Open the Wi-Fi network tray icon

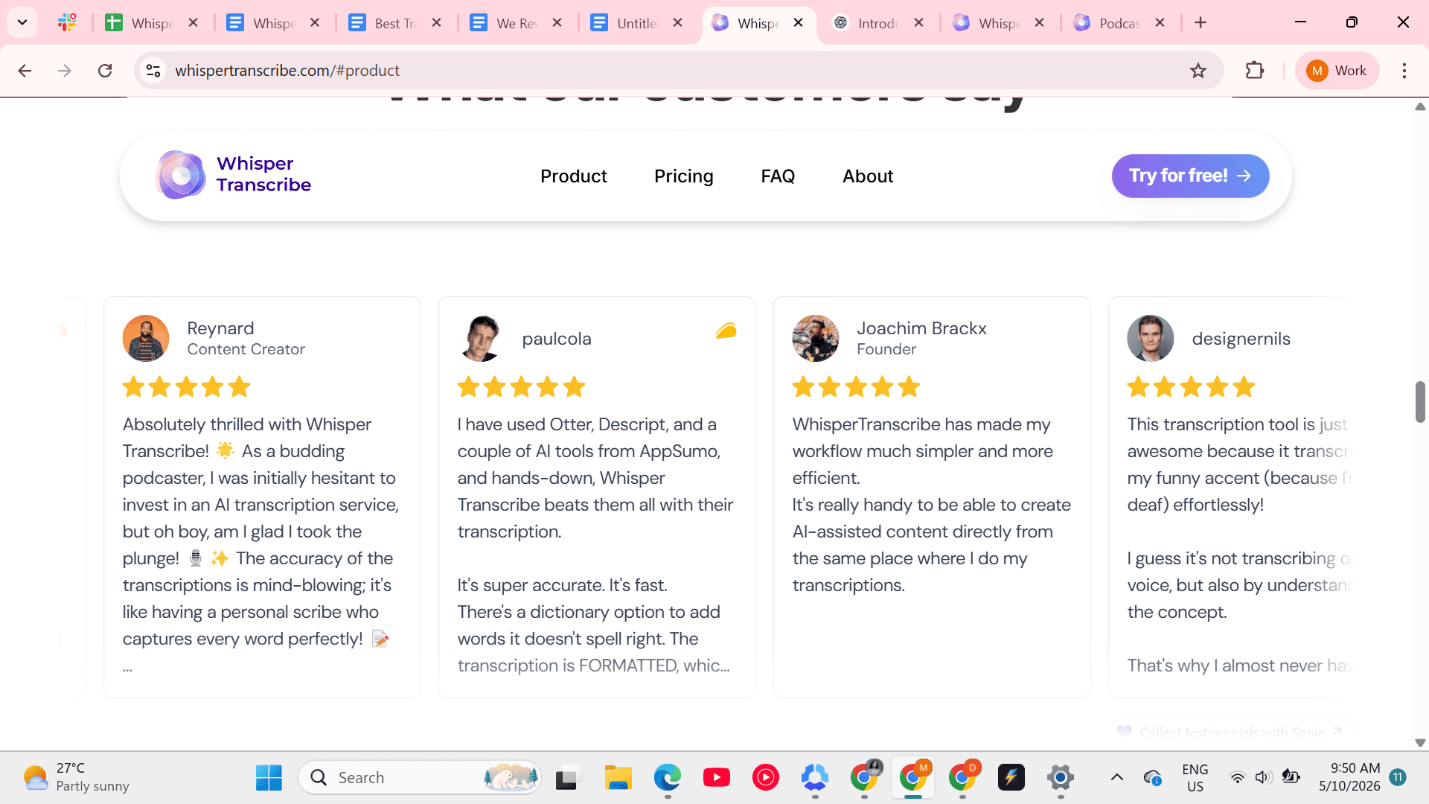(x=1237, y=777)
